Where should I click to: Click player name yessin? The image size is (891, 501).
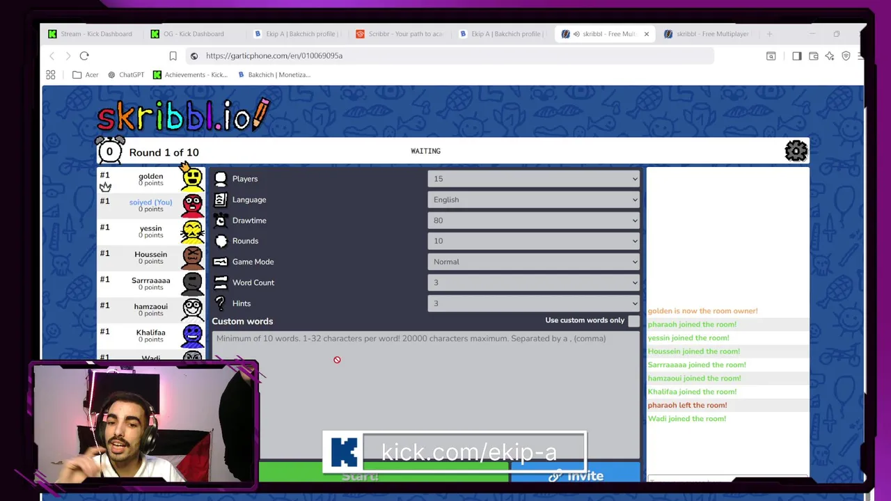click(150, 228)
